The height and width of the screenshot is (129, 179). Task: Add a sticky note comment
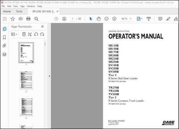coord(160,19)
